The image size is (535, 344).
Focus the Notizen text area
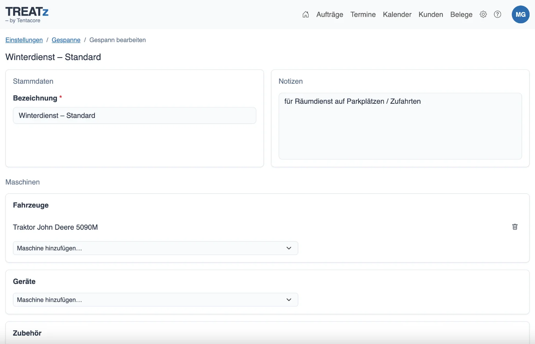click(x=400, y=126)
